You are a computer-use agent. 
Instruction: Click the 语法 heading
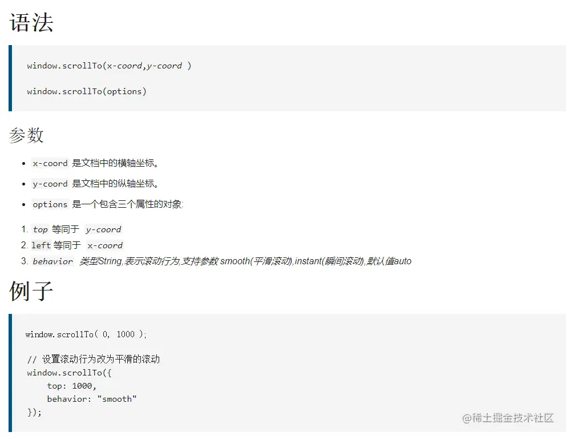tap(31, 23)
